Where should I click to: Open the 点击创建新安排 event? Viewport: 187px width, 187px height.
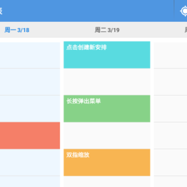pyautogui.click(x=107, y=55)
